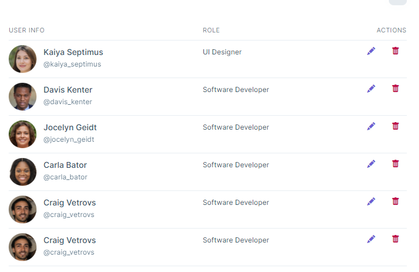Screen dimensions: 419x272
Task: Select the @jocelyn_geidt username handle
Action: point(68,139)
